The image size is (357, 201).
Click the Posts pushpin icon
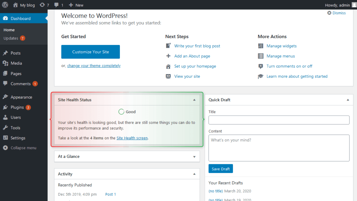click(x=6, y=53)
